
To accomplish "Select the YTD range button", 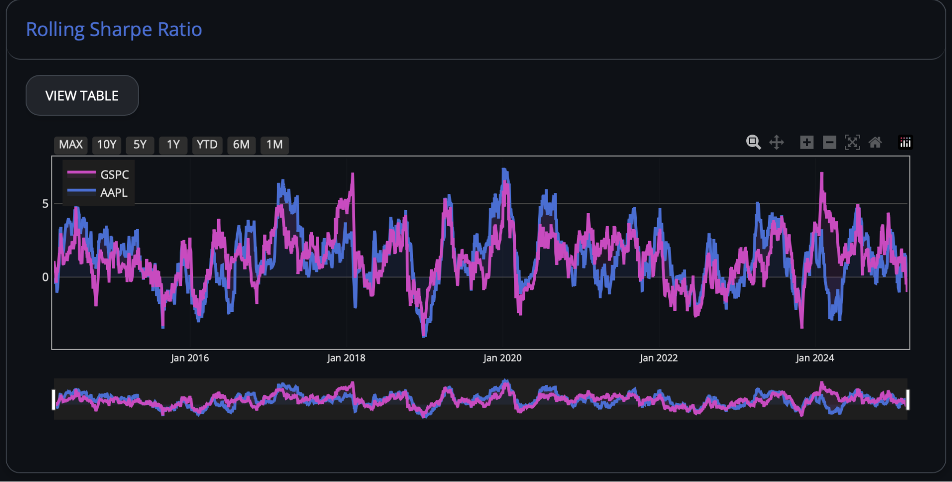I will coord(207,145).
